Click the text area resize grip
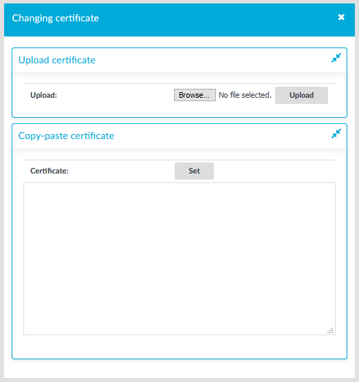Screen dimensions: 359x382 330,330
